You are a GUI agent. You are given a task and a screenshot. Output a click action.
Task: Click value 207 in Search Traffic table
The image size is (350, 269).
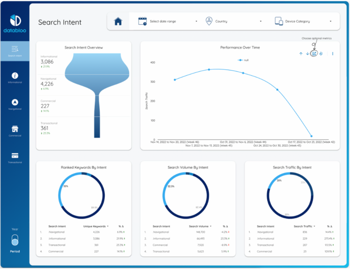tap(305, 245)
